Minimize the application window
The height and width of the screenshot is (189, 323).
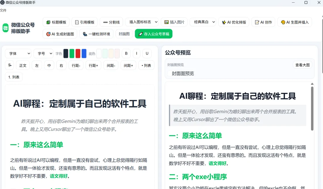click(293, 2)
